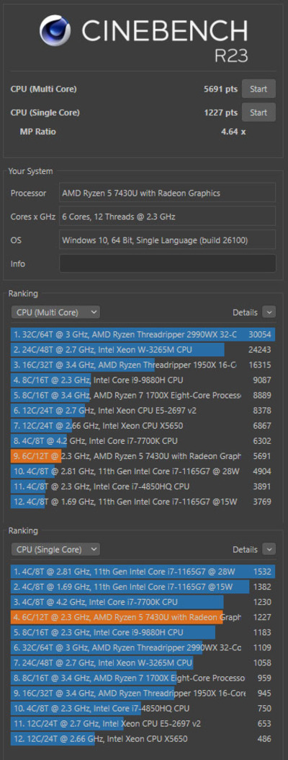Click the Cinebench sphere logo icon
Viewport: 288px width, 760px height.
(57, 30)
